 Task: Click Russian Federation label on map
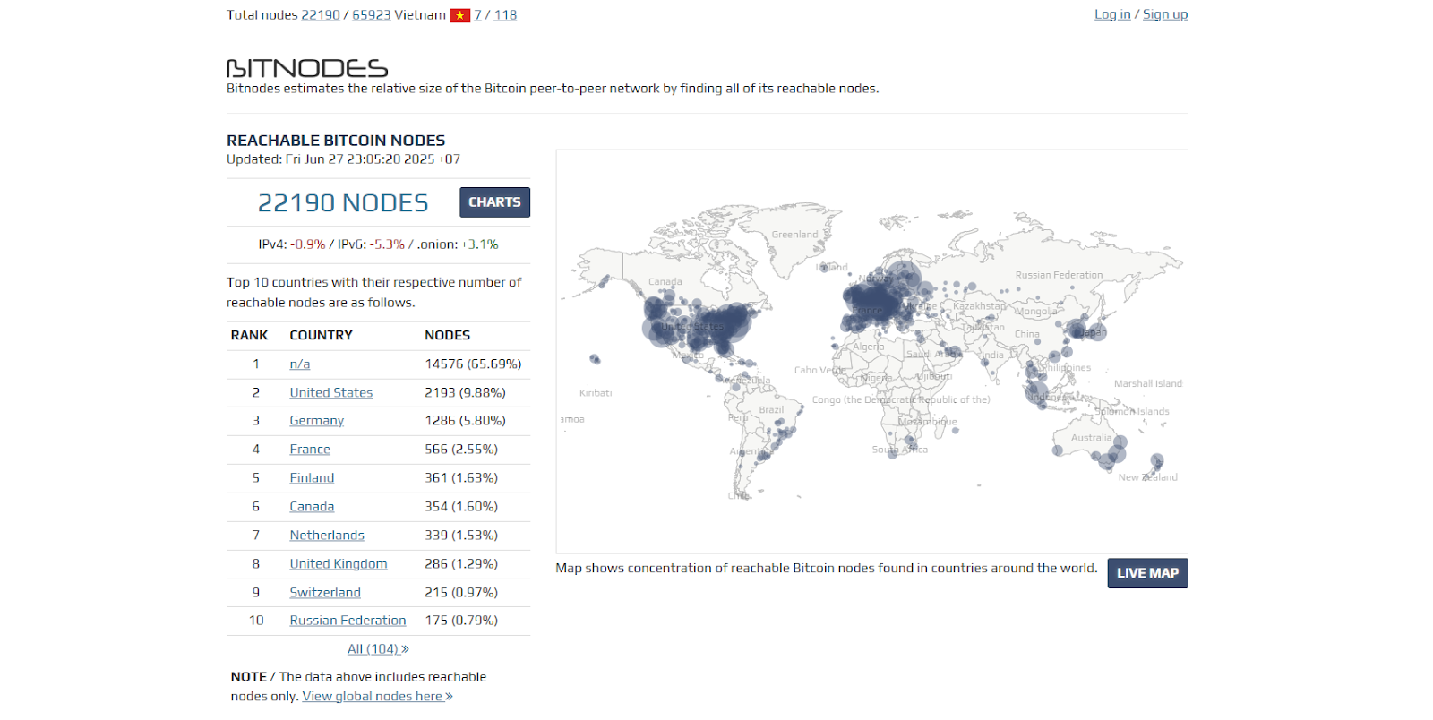(1059, 275)
